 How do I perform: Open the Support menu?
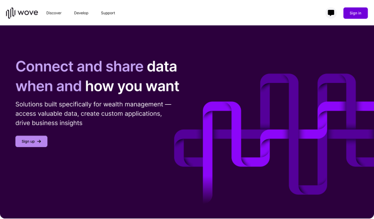108,13
